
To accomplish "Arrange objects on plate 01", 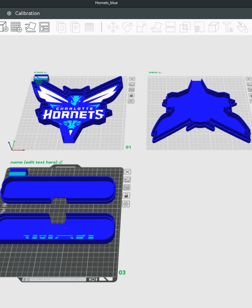I will click(131, 90).
